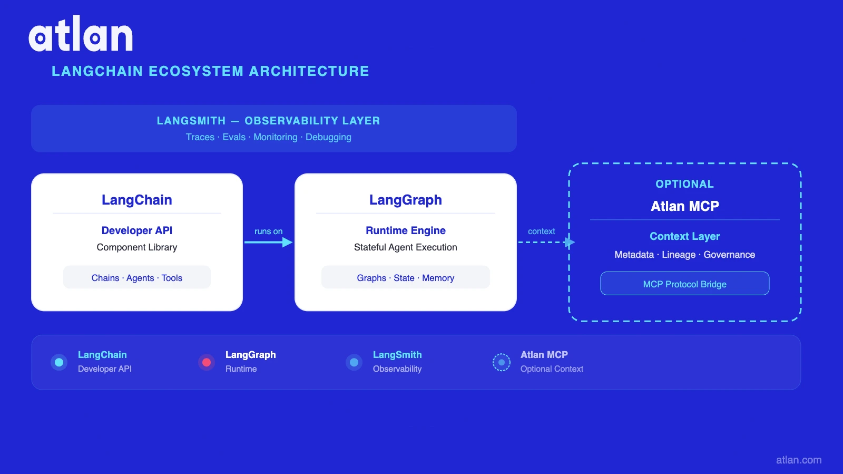Image resolution: width=843 pixels, height=474 pixels.
Task: Click 'Metadata · Lineage · Governance' text
Action: pos(685,255)
